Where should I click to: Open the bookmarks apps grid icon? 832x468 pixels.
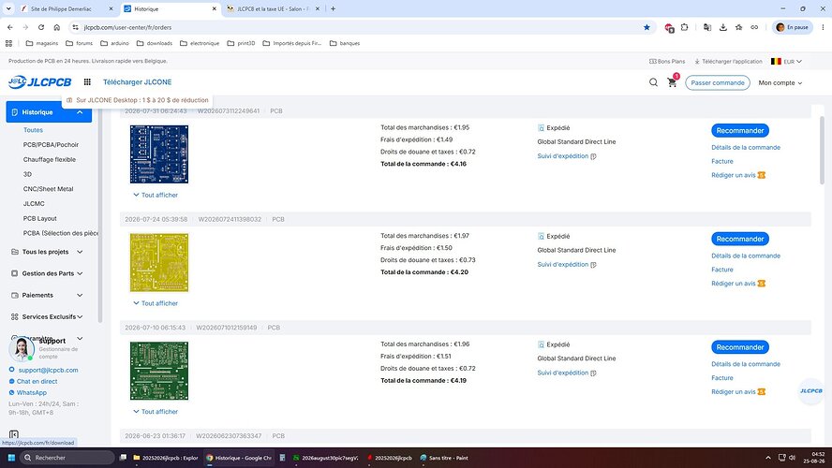pos(8,43)
